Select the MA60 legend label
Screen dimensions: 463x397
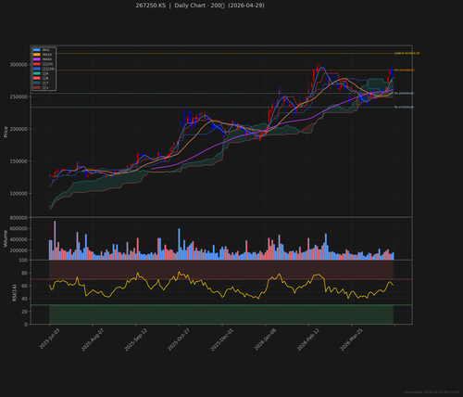pos(47,59)
